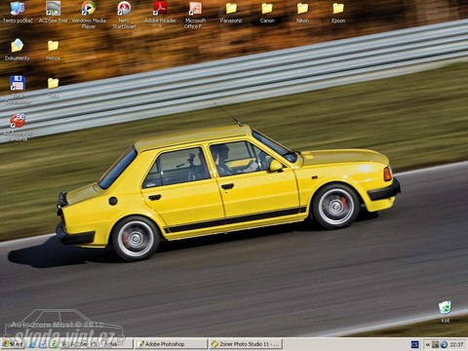
Task: Click the taskbar clock showing 22:37
Action: tap(456, 344)
